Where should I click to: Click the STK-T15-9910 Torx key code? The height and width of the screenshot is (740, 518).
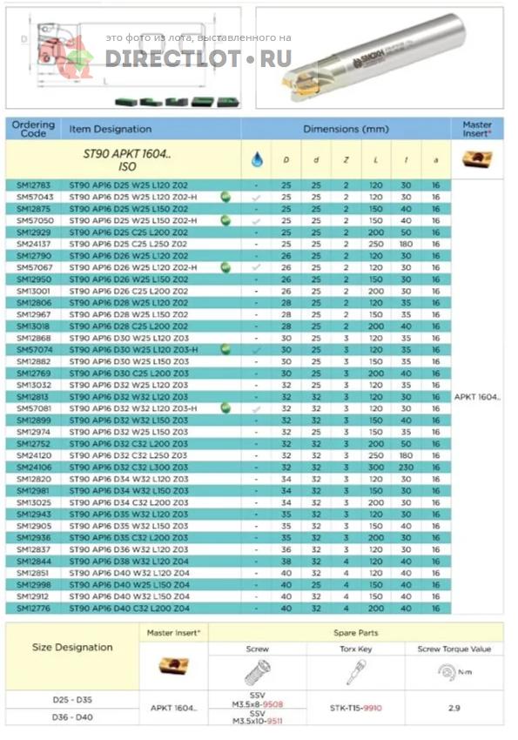click(x=356, y=708)
